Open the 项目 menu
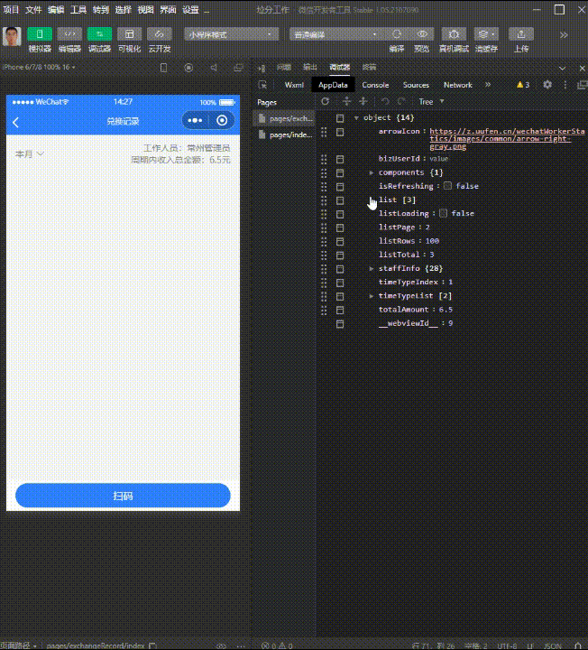588x650 pixels. [11, 10]
